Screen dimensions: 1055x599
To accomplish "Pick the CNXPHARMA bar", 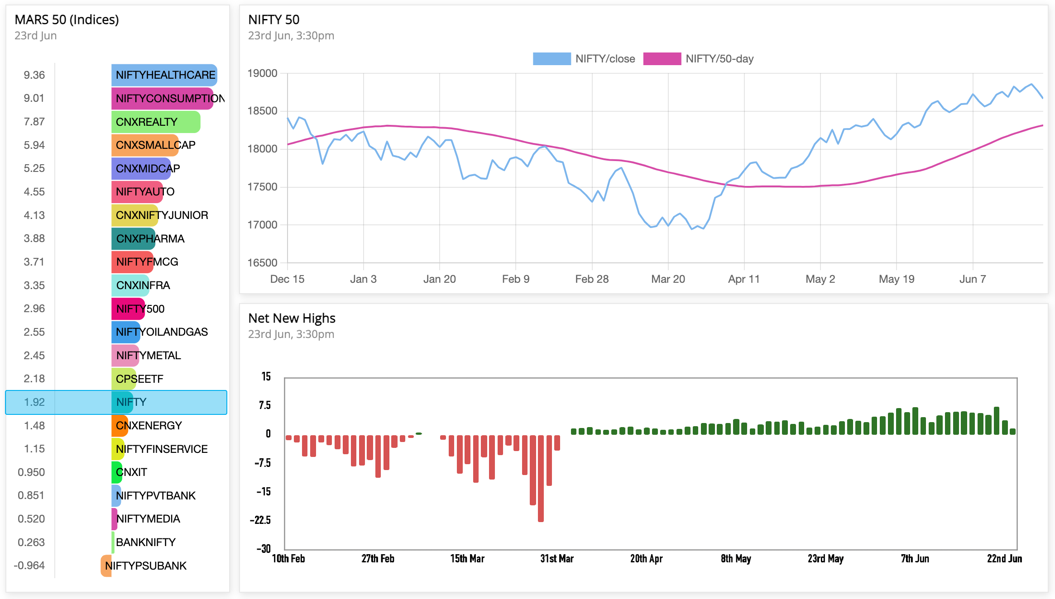I will (133, 239).
